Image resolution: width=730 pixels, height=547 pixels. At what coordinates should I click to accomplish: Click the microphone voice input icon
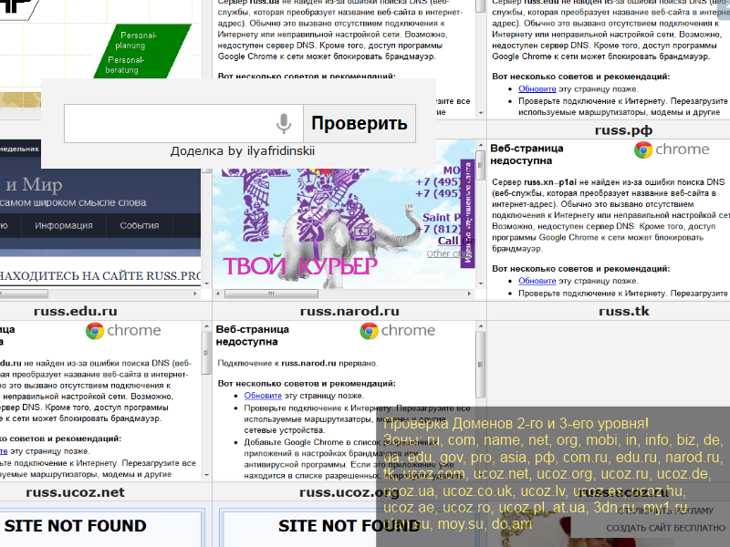pyautogui.click(x=284, y=123)
